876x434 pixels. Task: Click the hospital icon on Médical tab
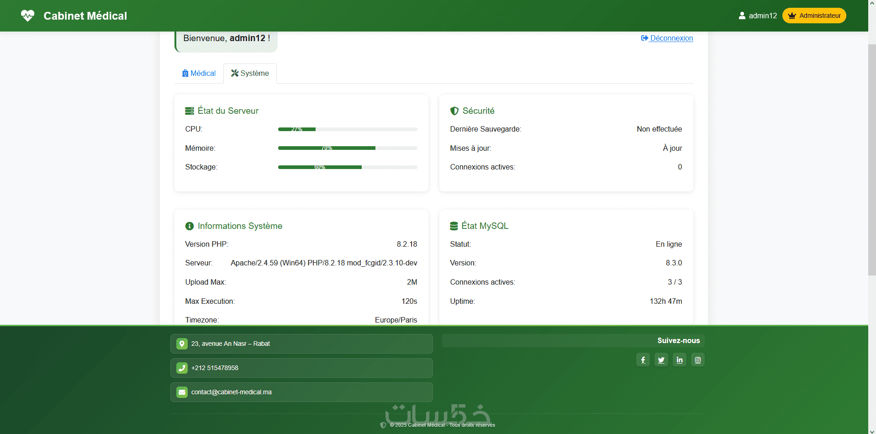pos(185,73)
